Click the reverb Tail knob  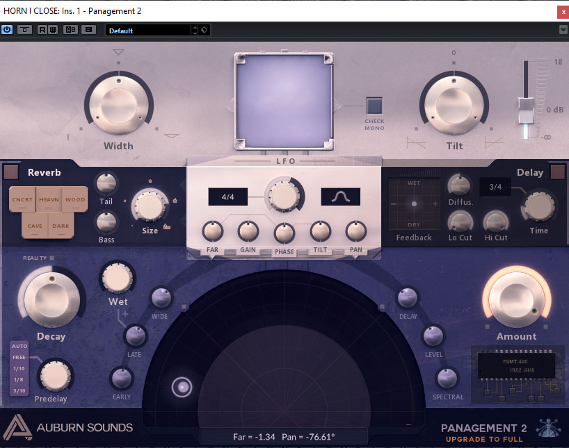coord(106,184)
